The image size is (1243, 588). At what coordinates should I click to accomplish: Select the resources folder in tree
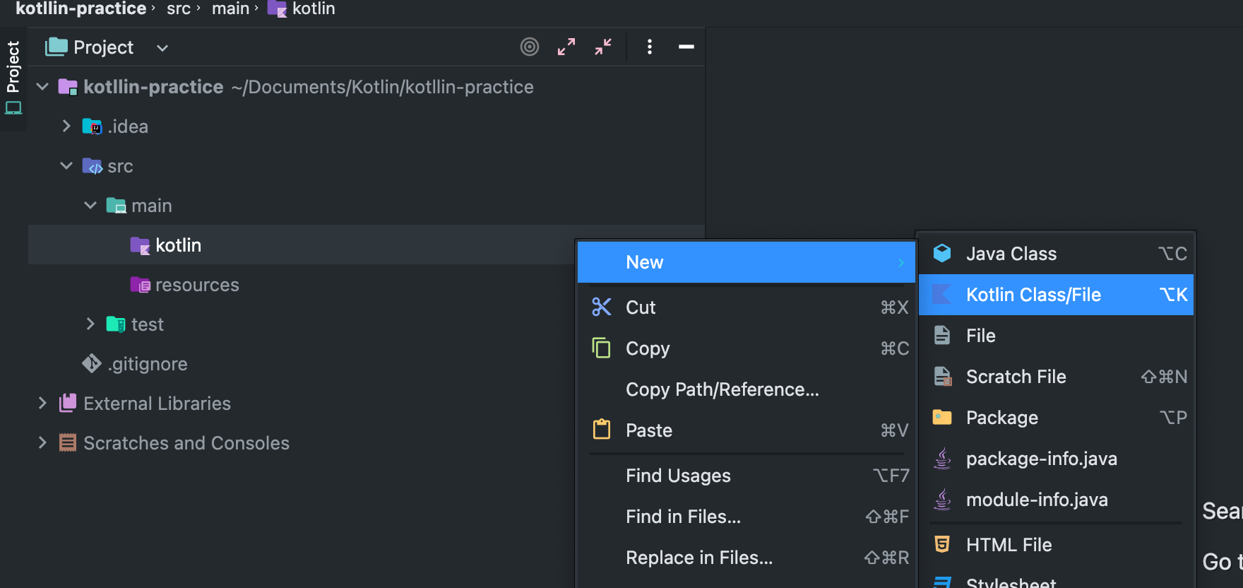tap(196, 285)
